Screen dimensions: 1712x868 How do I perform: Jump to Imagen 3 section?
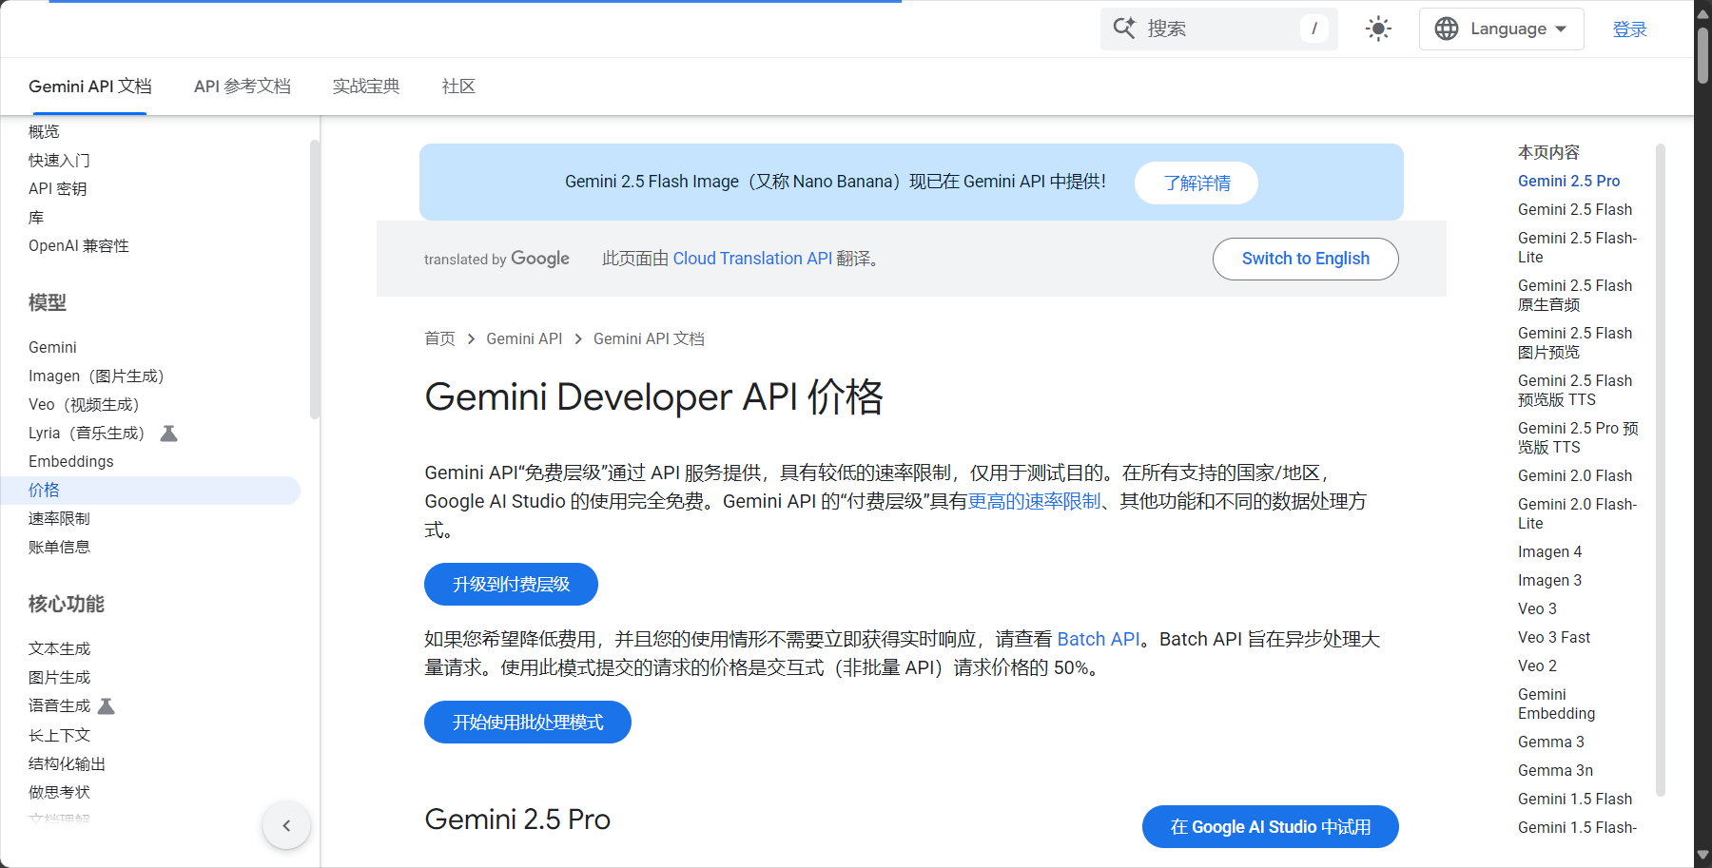1549,581
